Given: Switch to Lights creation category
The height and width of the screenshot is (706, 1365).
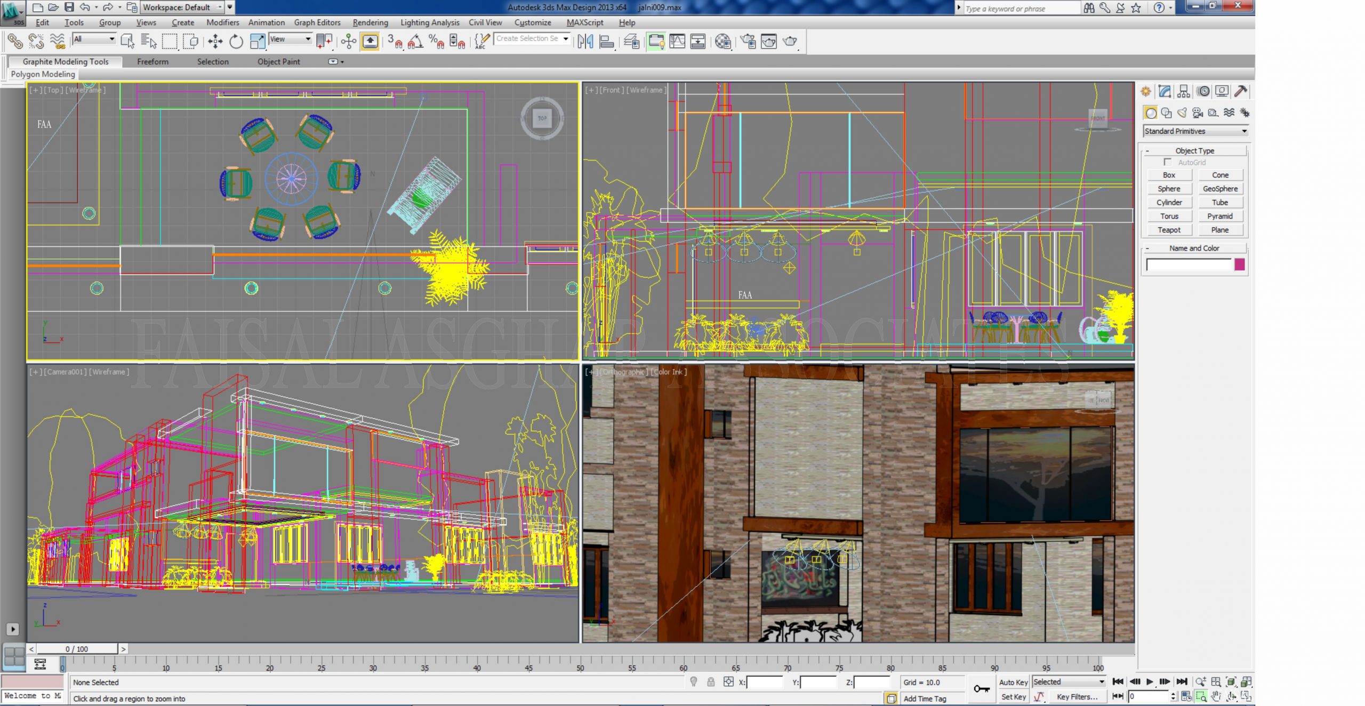Looking at the screenshot, I should (x=1182, y=113).
